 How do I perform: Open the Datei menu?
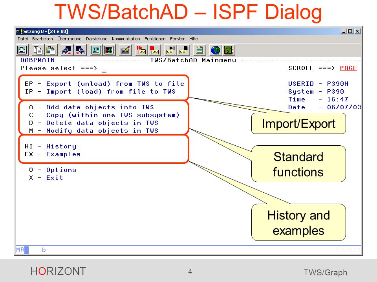pos(23,39)
